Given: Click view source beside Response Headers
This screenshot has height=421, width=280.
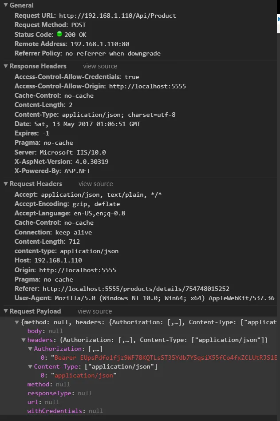Looking at the screenshot, I should [x=100, y=66].
